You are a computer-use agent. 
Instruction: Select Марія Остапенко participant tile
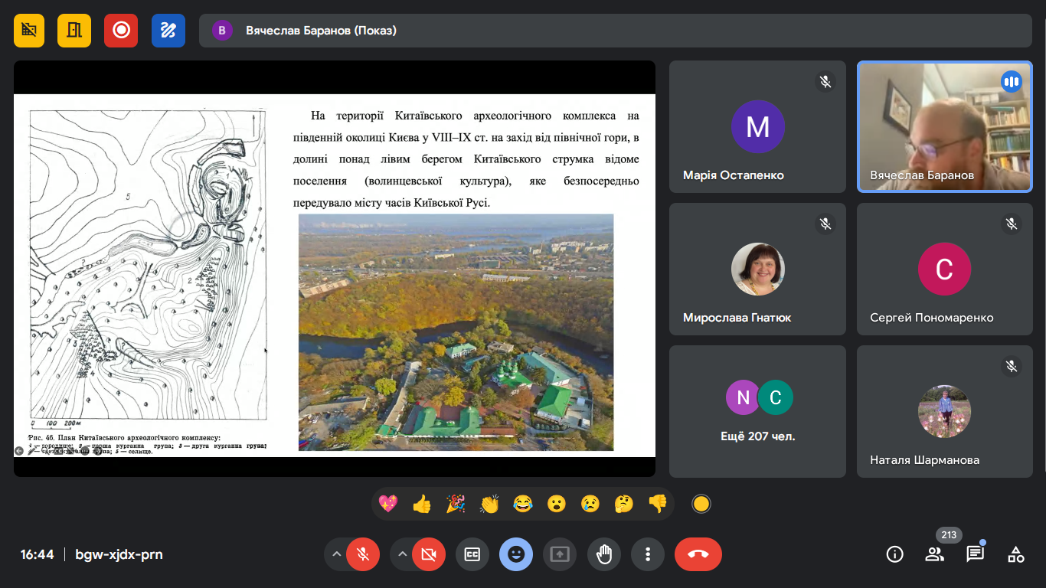(x=757, y=126)
